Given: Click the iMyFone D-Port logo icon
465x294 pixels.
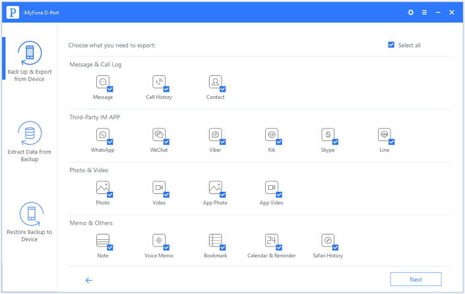Looking at the screenshot, I should point(13,13).
